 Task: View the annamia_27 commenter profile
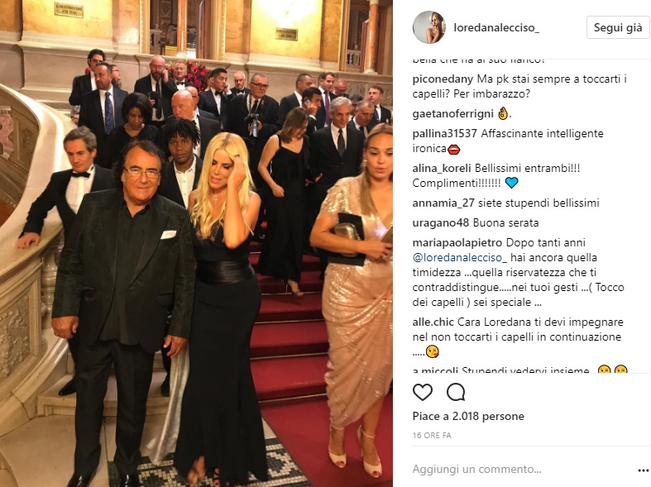(443, 203)
